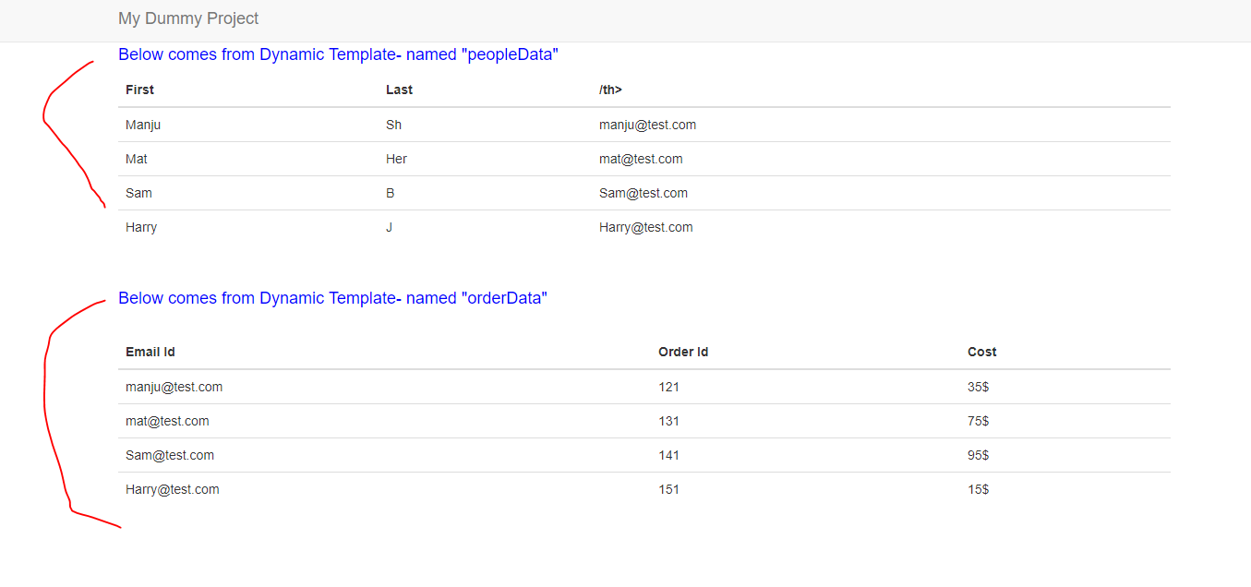Click the peopleData template heading

pyautogui.click(x=338, y=54)
